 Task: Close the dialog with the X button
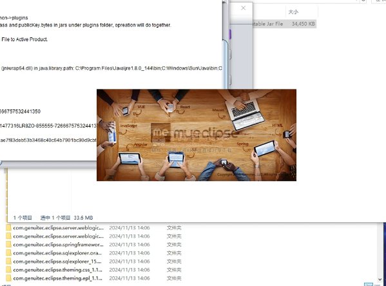click(243, 8)
